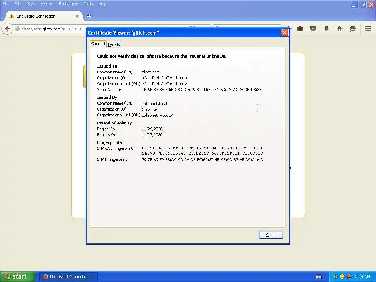Click the 11/29/2020 begins-on date
Image resolution: width=376 pixels, height=282 pixels.
(x=152, y=129)
